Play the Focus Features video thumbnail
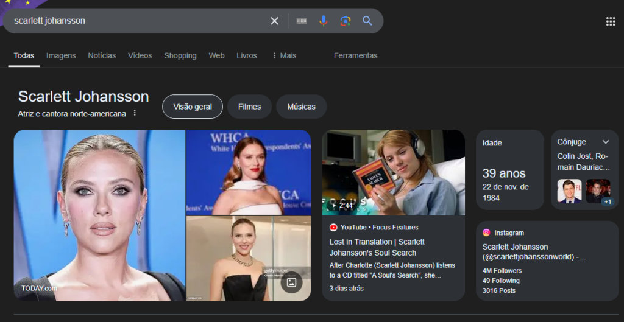Image resolution: width=624 pixels, height=322 pixels. click(393, 172)
